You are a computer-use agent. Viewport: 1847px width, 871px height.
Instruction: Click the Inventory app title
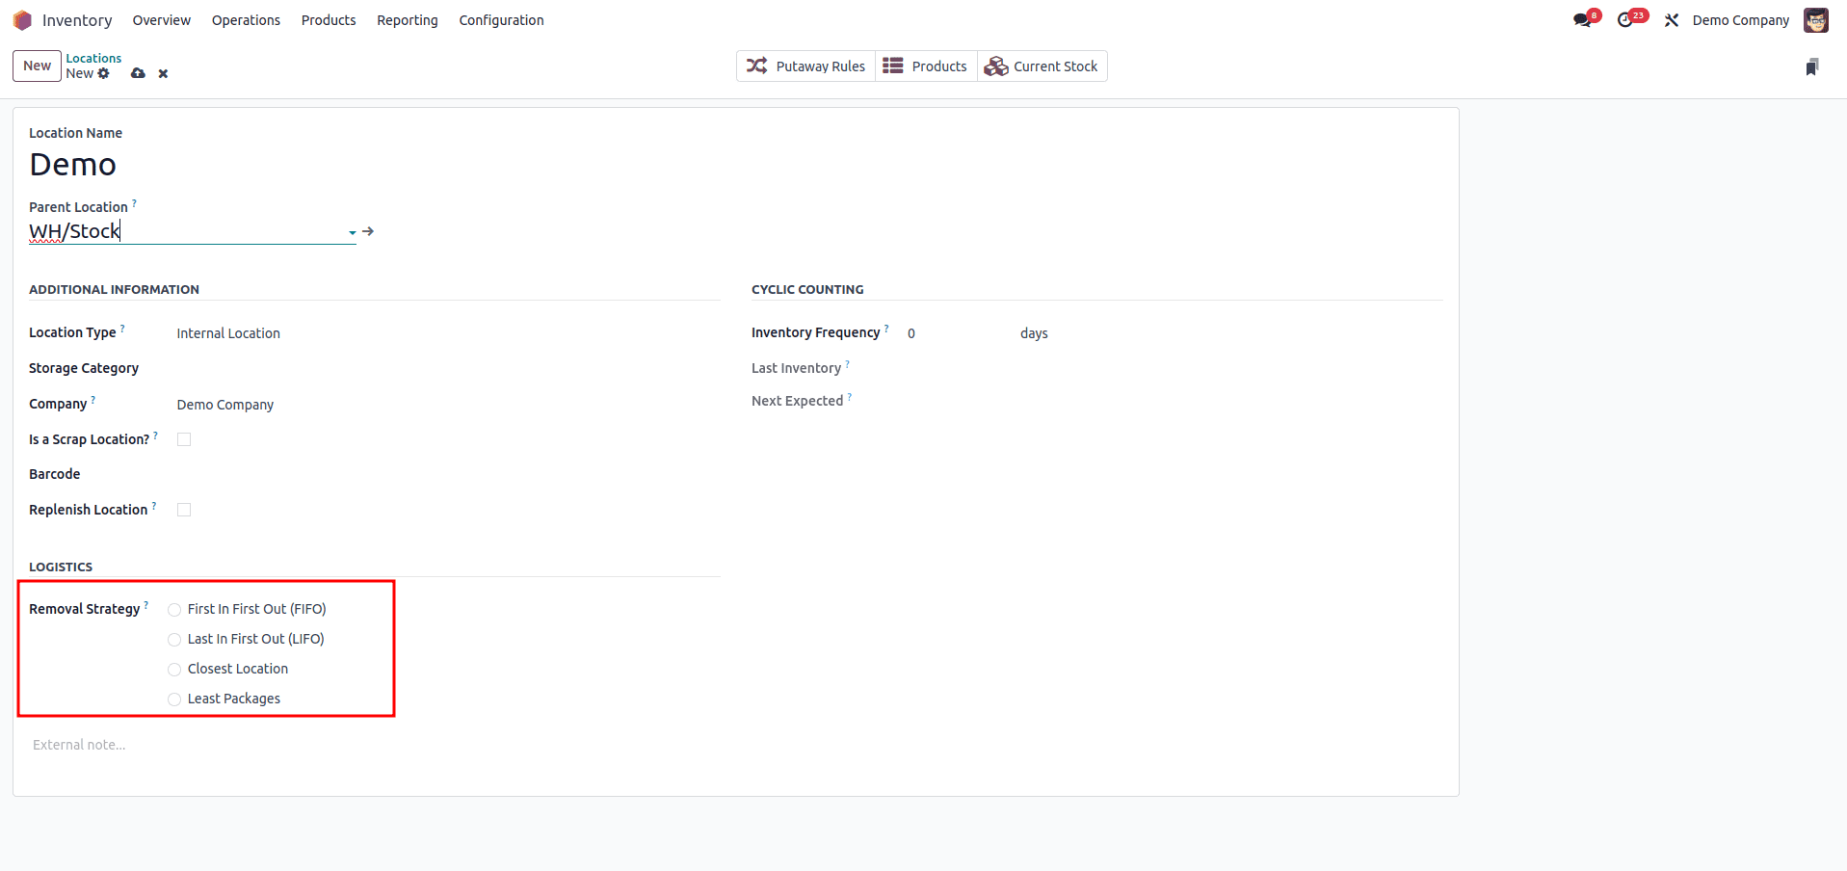tap(77, 20)
